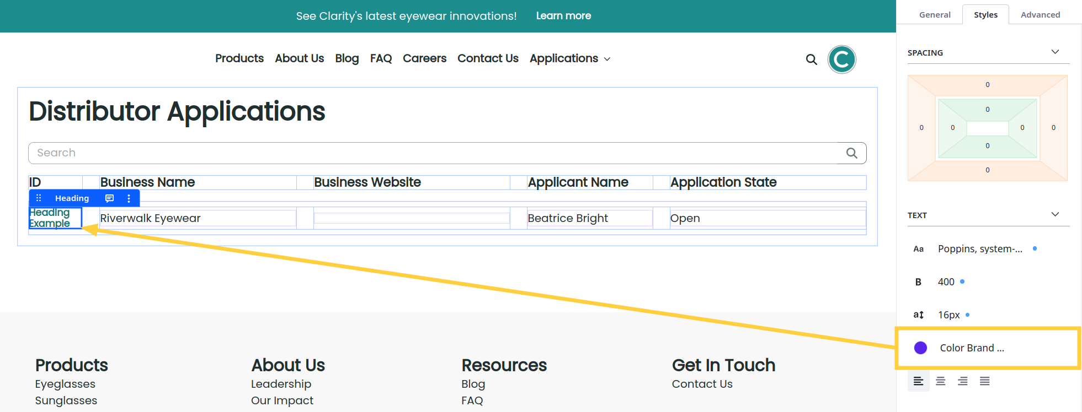This screenshot has width=1082, height=412.
Task: Open the footer Blog link under Resources
Action: point(473,384)
